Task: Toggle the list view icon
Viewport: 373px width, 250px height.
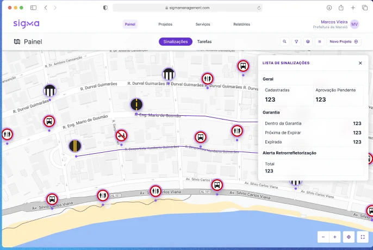Action: point(320,42)
